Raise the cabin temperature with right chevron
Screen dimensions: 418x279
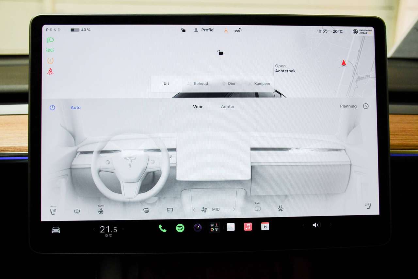[x=123, y=229]
